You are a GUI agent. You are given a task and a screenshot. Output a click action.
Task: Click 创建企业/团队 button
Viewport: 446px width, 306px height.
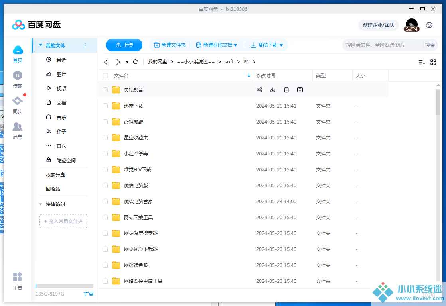point(378,25)
